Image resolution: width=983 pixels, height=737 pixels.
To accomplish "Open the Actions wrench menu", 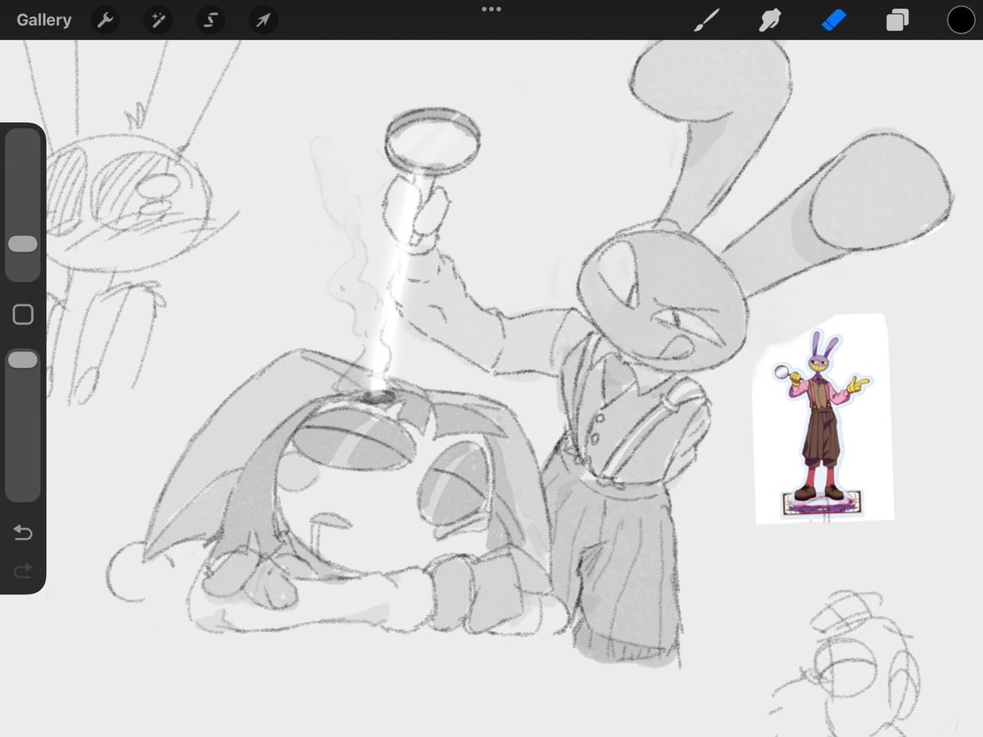I will pyautogui.click(x=106, y=20).
